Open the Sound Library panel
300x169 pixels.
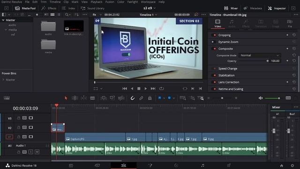click(92, 8)
